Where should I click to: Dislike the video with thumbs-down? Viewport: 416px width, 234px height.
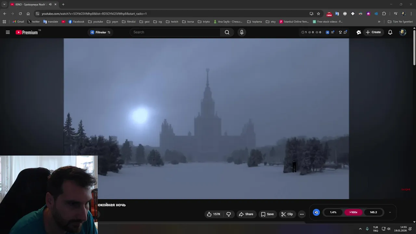point(229,214)
